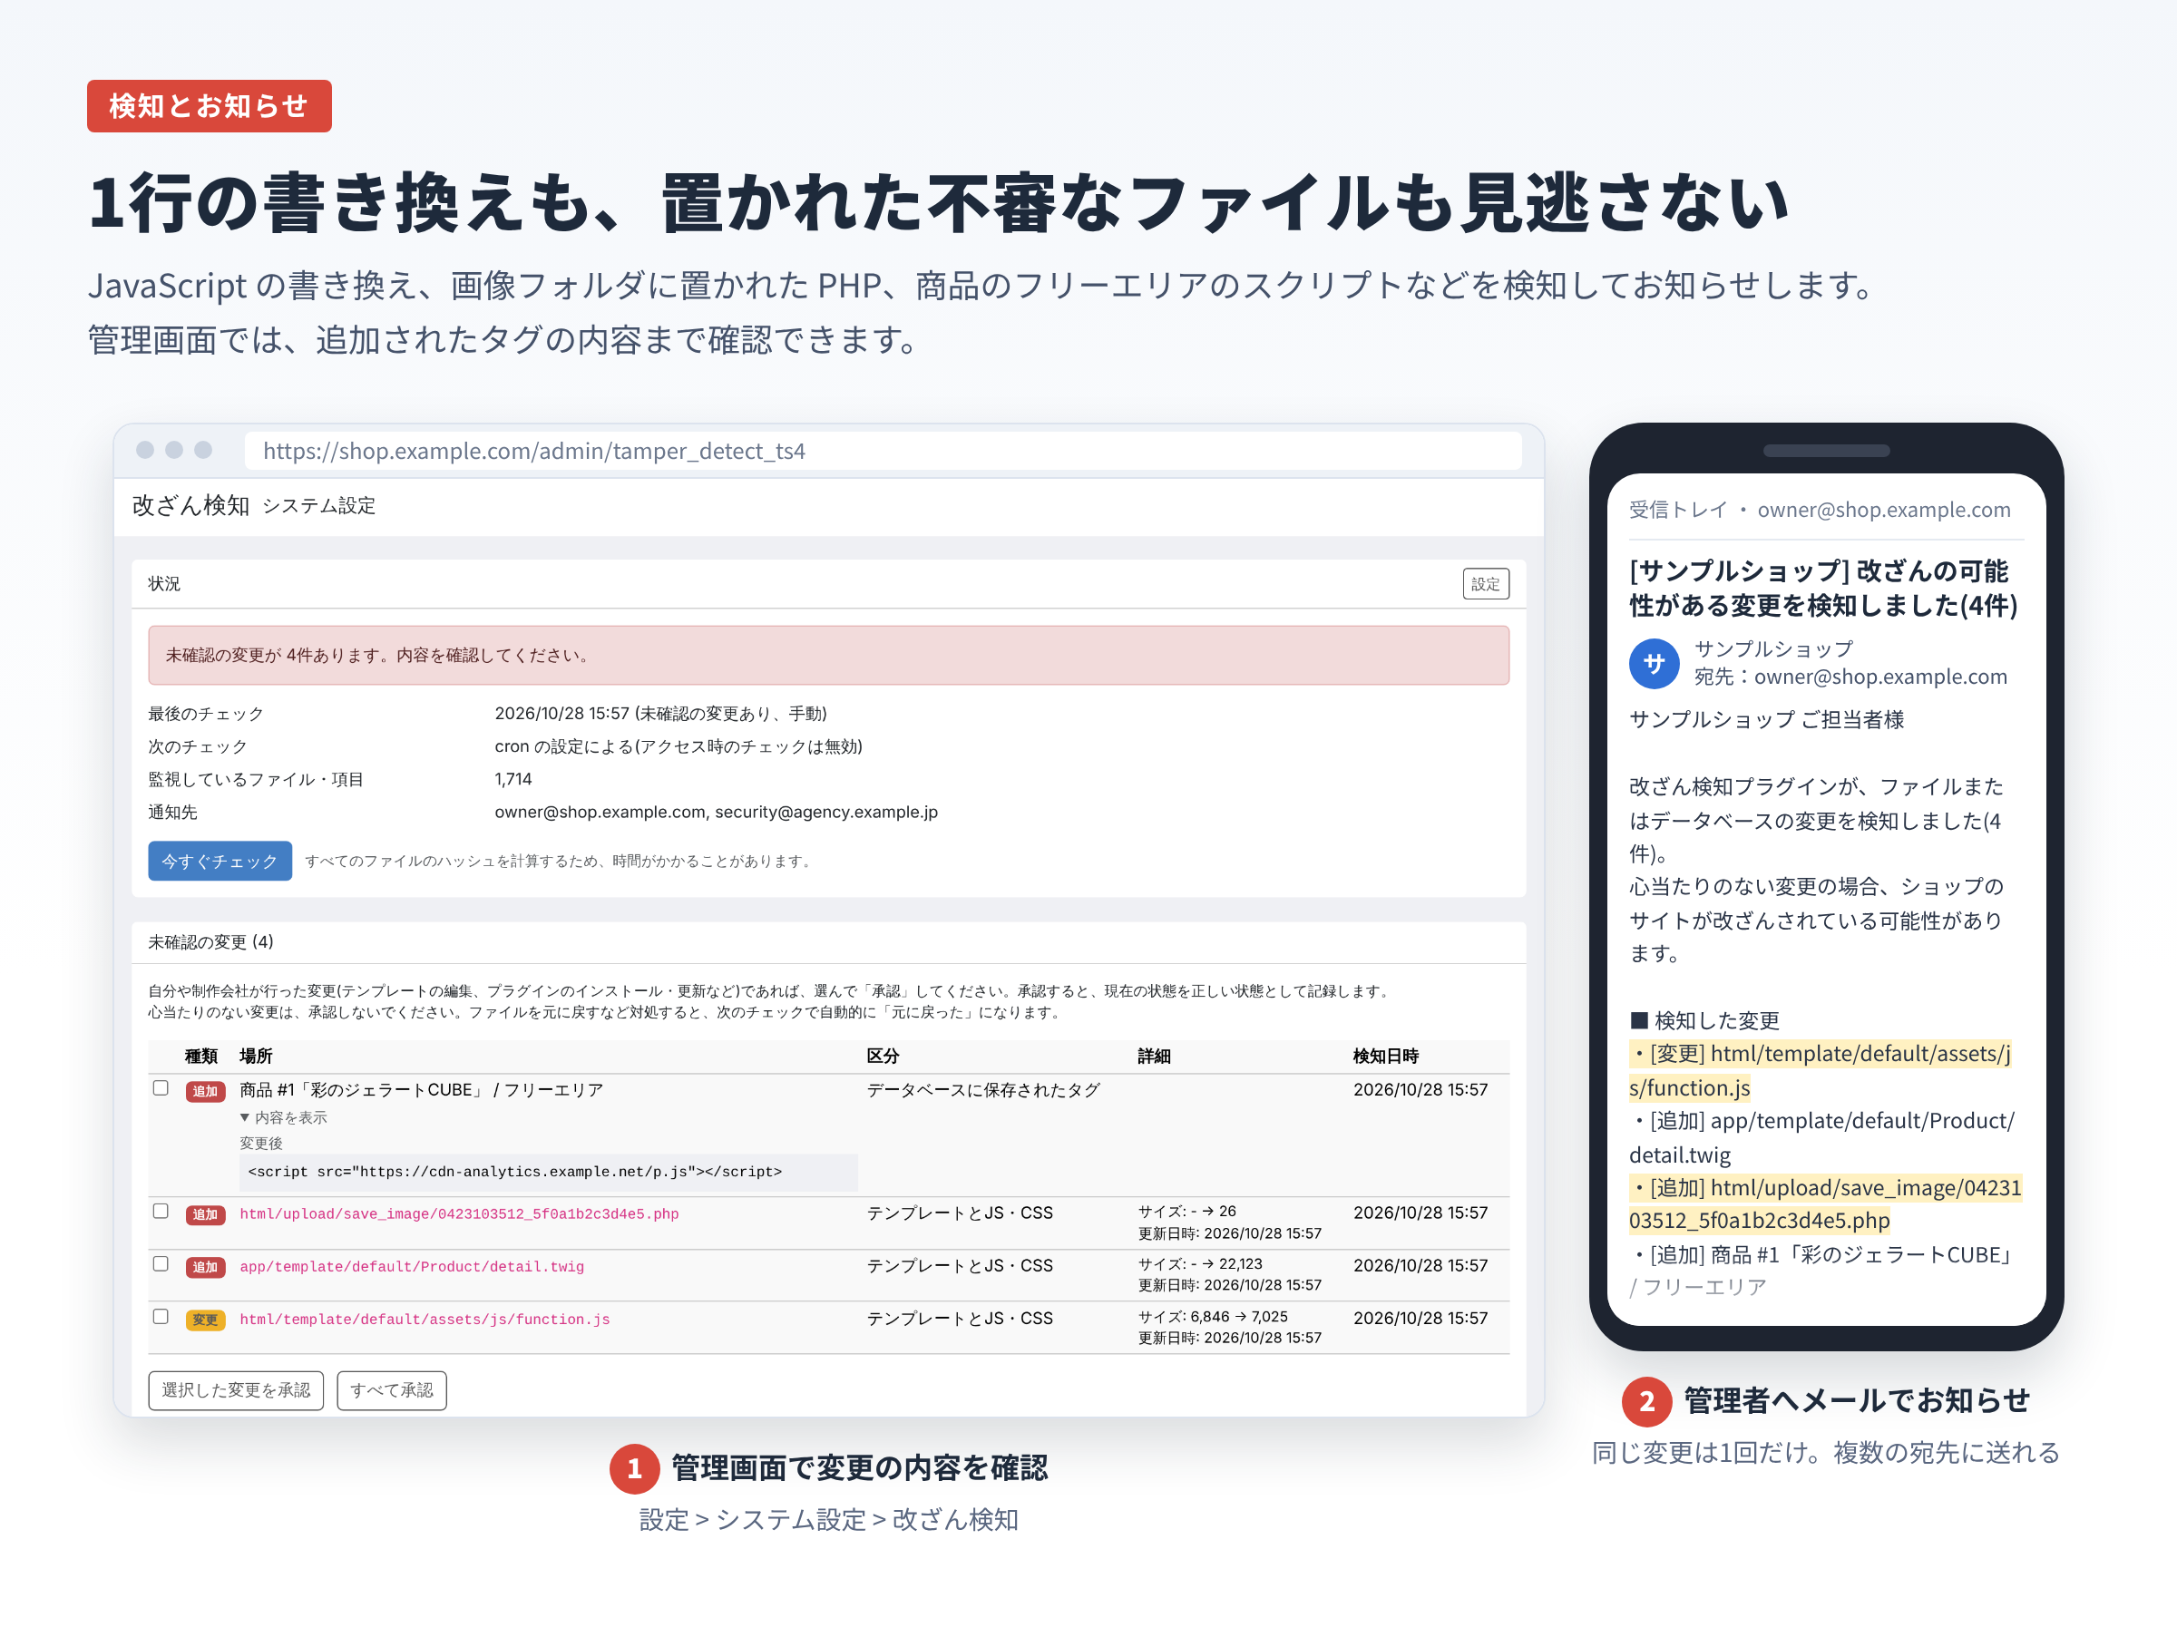Check the box for 商品 #1 フリーエリア row

(x=161, y=1087)
